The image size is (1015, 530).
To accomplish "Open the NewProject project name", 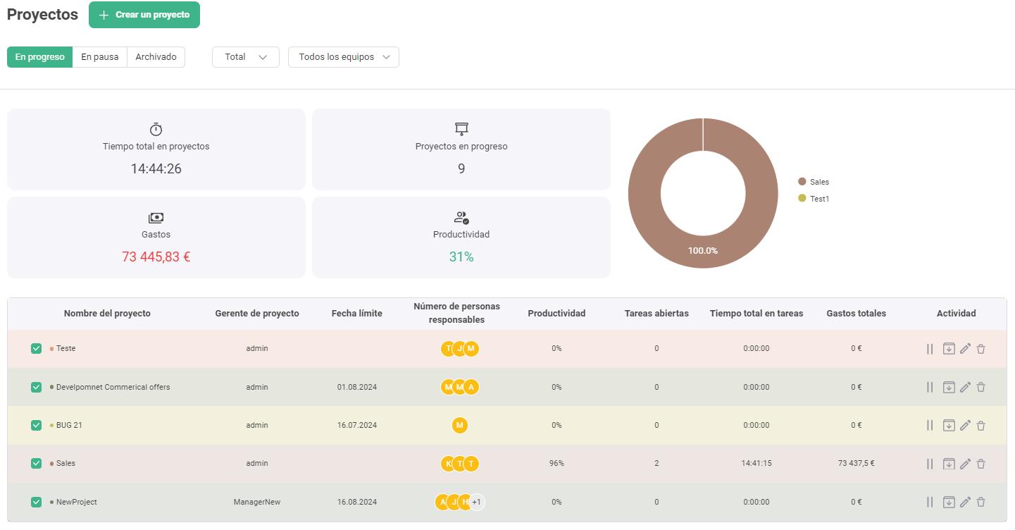I will click(77, 502).
